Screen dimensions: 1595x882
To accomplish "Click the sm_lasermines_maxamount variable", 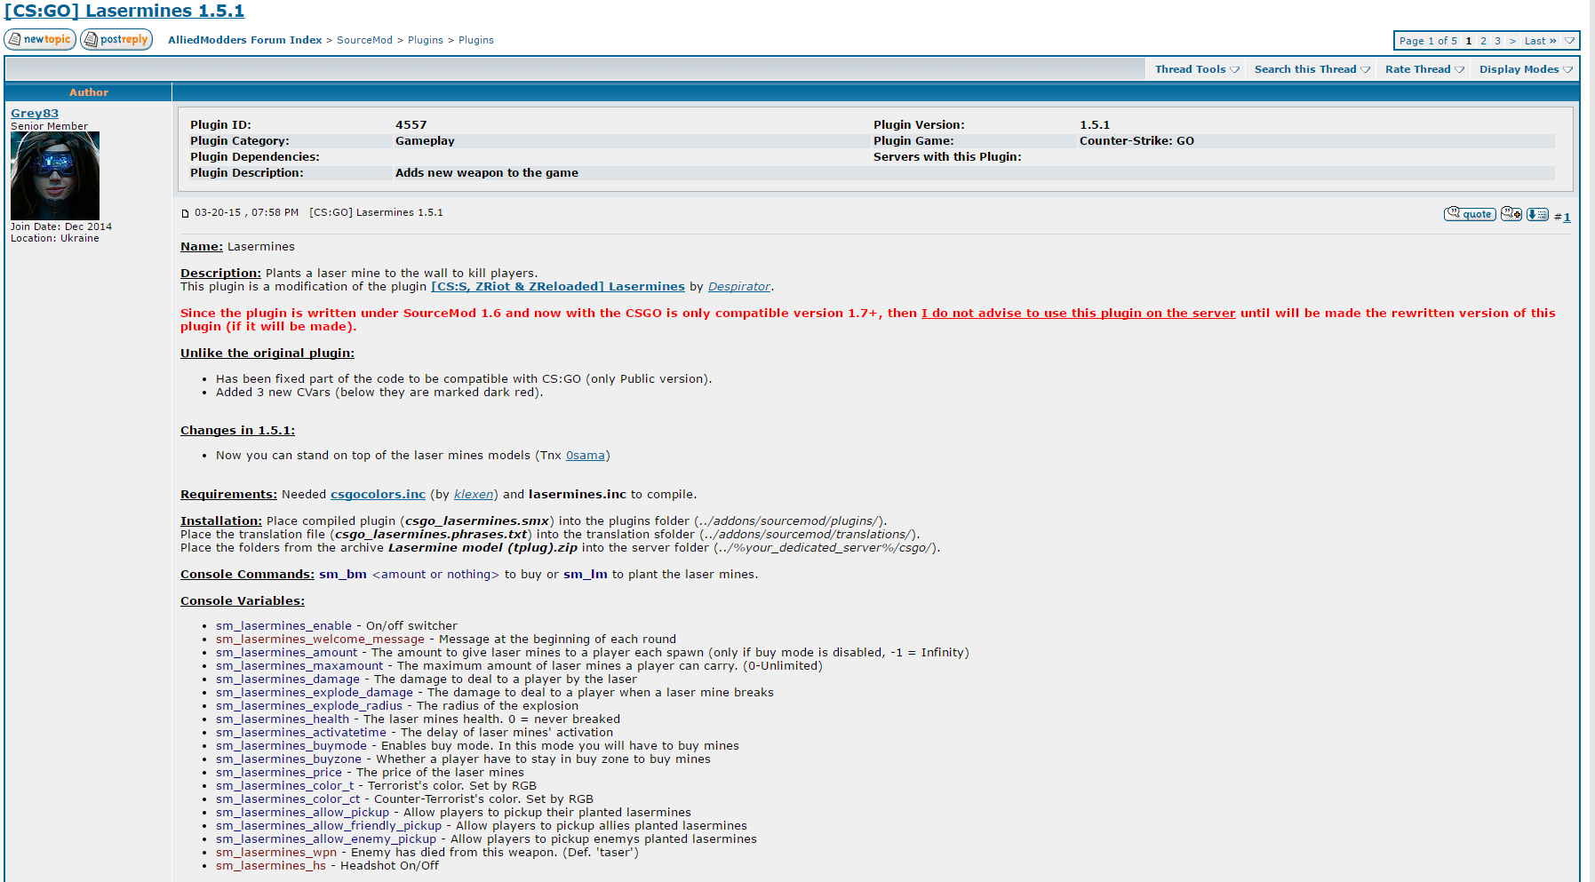I will point(299,665).
